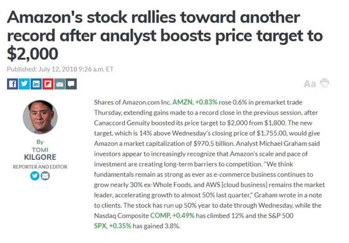The height and width of the screenshot is (243, 349).
Task: Share the article on LinkedIn
Action: (x=36, y=84)
